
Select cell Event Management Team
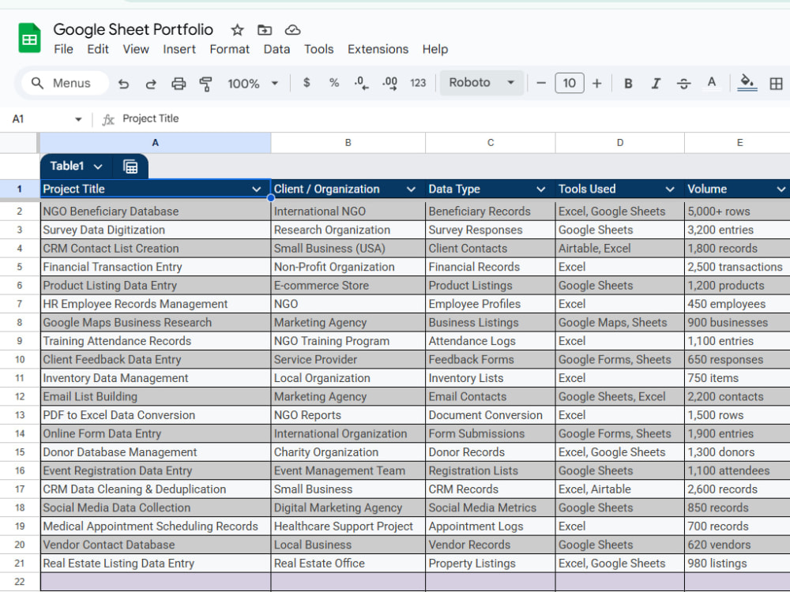click(348, 470)
